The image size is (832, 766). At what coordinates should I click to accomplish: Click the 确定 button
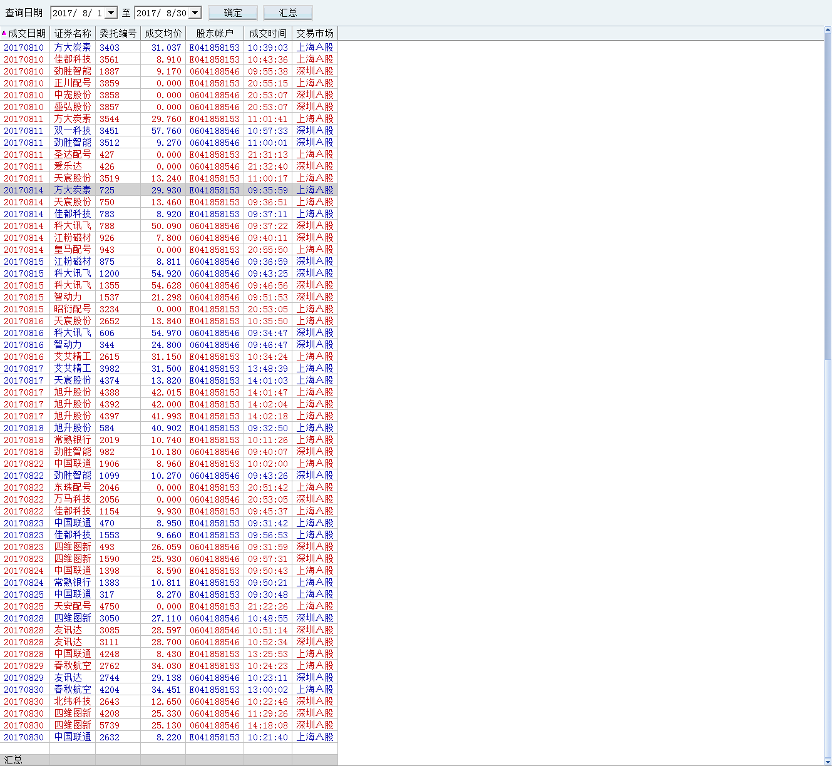pyautogui.click(x=233, y=13)
